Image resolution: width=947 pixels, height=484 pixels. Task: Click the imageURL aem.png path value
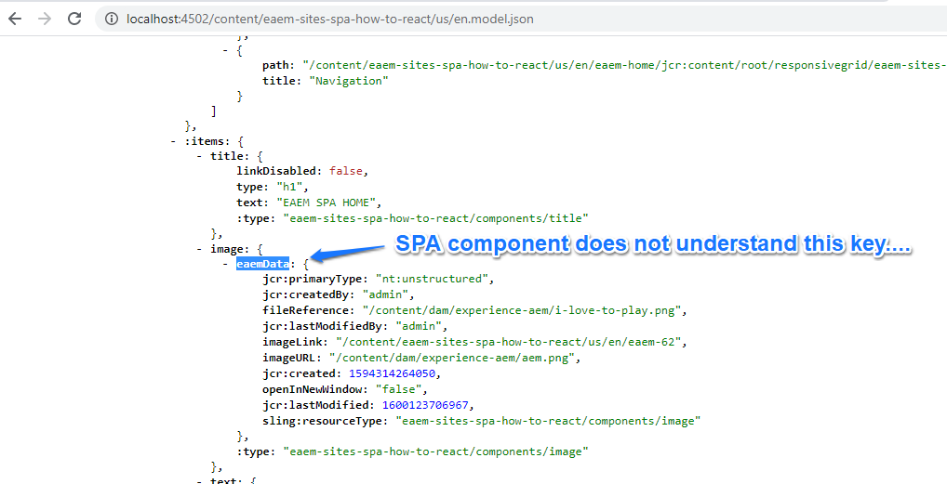pos(454,359)
